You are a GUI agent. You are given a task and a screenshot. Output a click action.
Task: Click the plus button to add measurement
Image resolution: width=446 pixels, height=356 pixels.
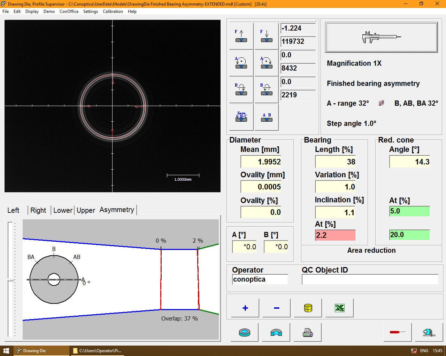coord(244,308)
